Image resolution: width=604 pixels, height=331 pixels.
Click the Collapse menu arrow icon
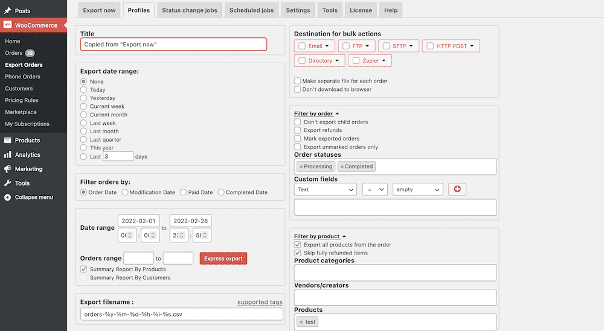point(7,197)
